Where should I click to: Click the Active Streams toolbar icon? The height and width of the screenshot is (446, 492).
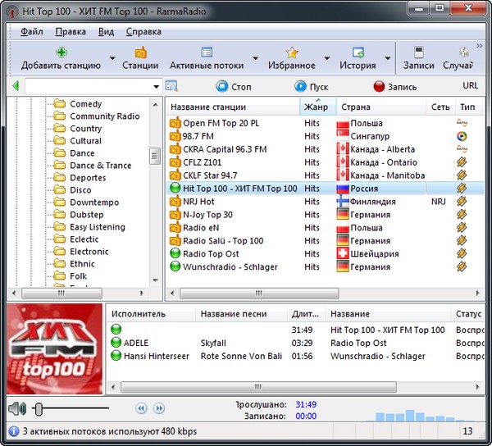coord(206,52)
